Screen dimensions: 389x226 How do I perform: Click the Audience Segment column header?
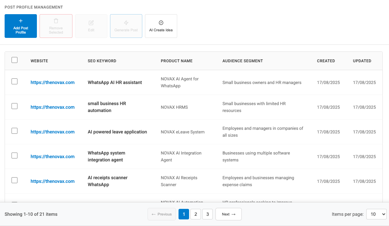click(243, 61)
